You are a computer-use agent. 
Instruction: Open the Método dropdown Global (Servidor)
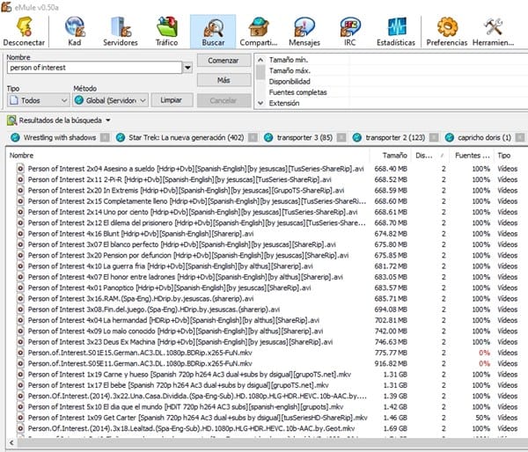(x=111, y=100)
